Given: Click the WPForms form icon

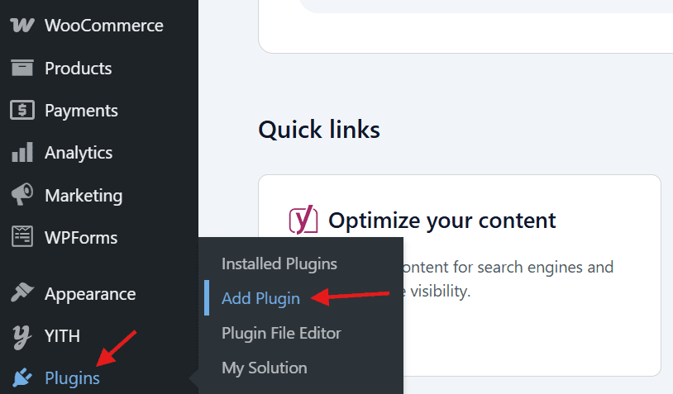Looking at the screenshot, I should [21, 238].
